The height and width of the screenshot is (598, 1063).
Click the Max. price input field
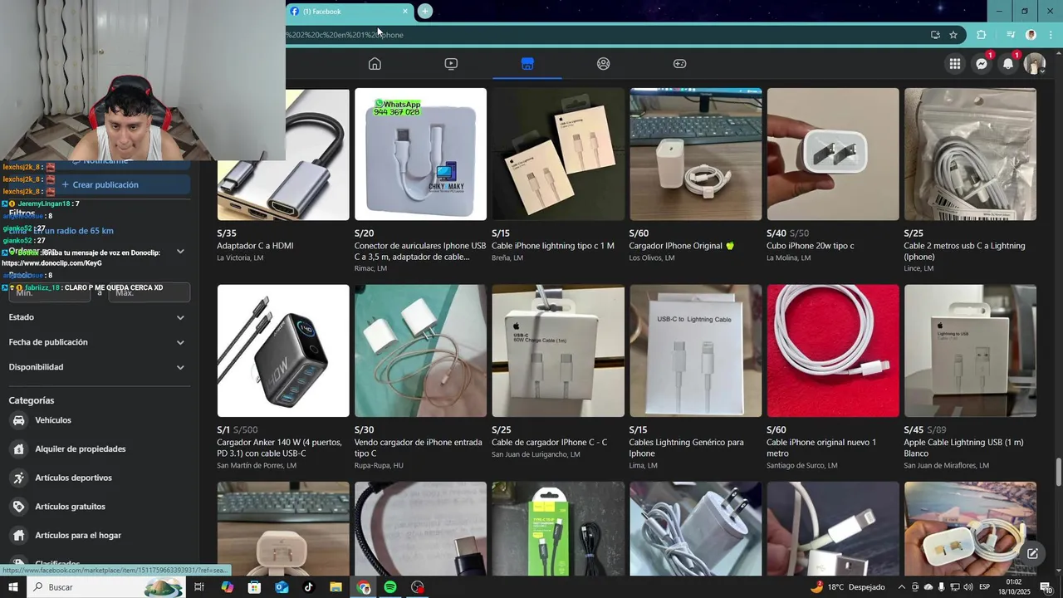point(149,292)
